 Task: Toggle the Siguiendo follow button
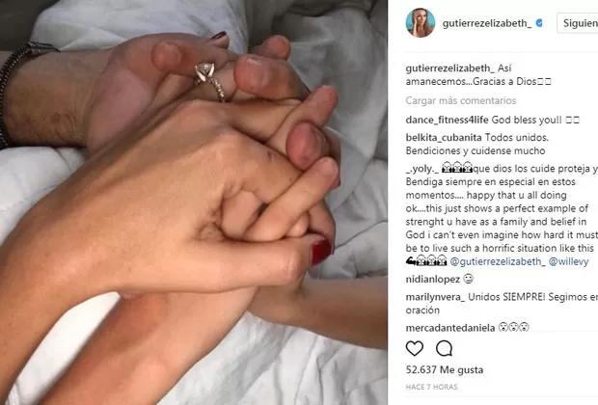[578, 23]
